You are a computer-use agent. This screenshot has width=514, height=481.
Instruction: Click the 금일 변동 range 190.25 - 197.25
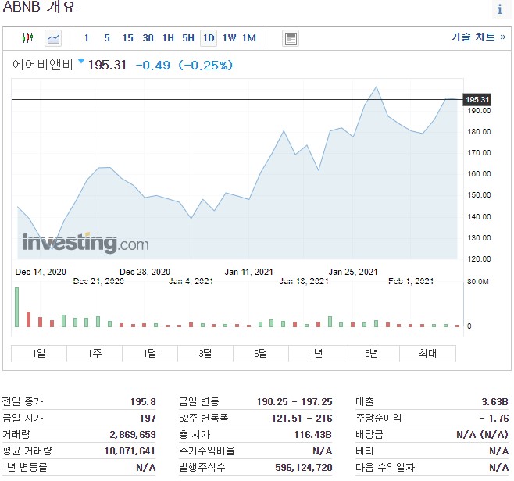pos(294,401)
